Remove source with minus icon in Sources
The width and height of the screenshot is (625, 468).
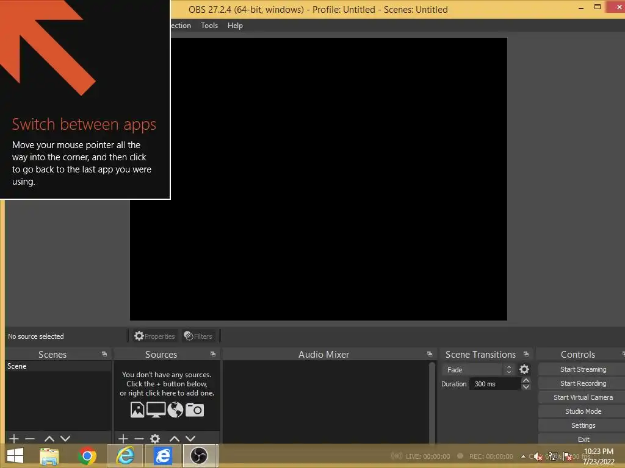[139, 439]
